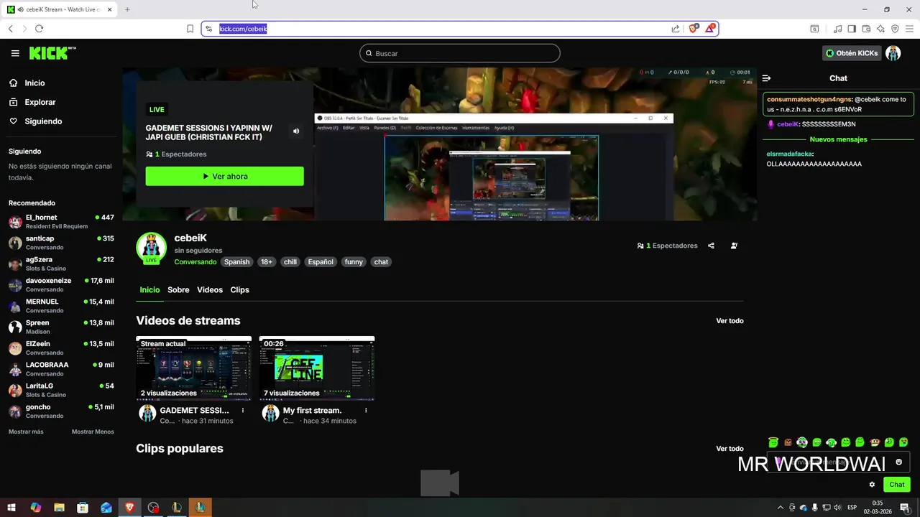Open File Explorer from the taskbar
This screenshot has height=517, width=920.
59,508
